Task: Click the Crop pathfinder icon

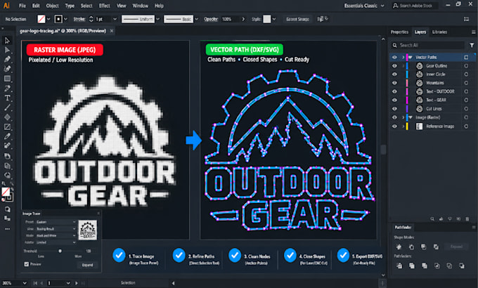Action: tap(437, 266)
